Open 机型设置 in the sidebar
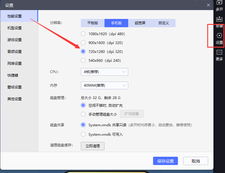 (15, 28)
